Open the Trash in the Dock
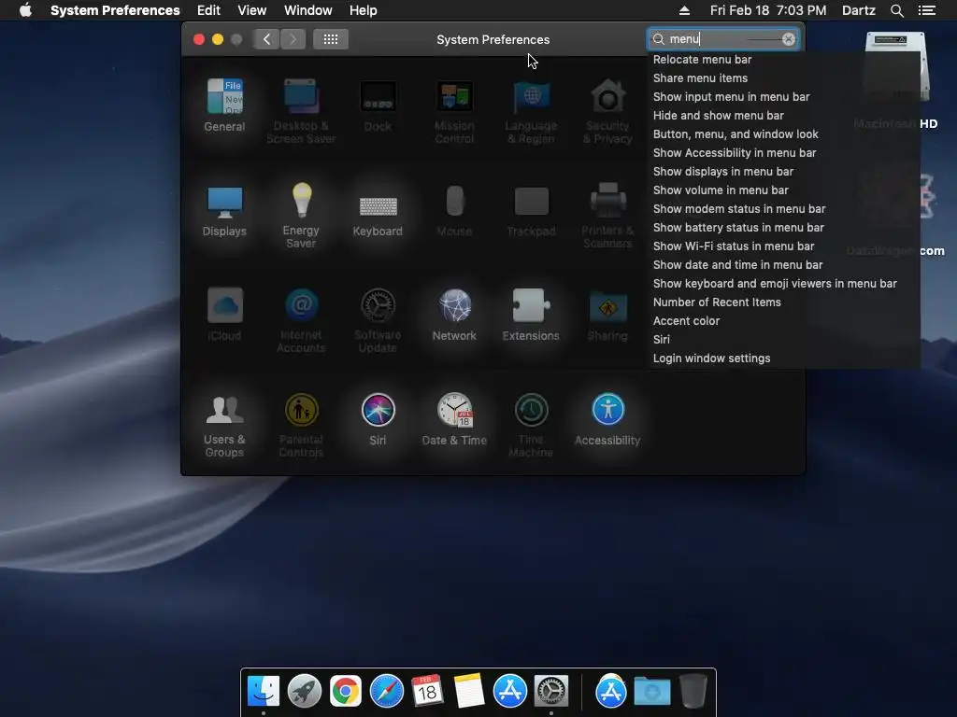This screenshot has height=717, width=957. tap(693, 691)
